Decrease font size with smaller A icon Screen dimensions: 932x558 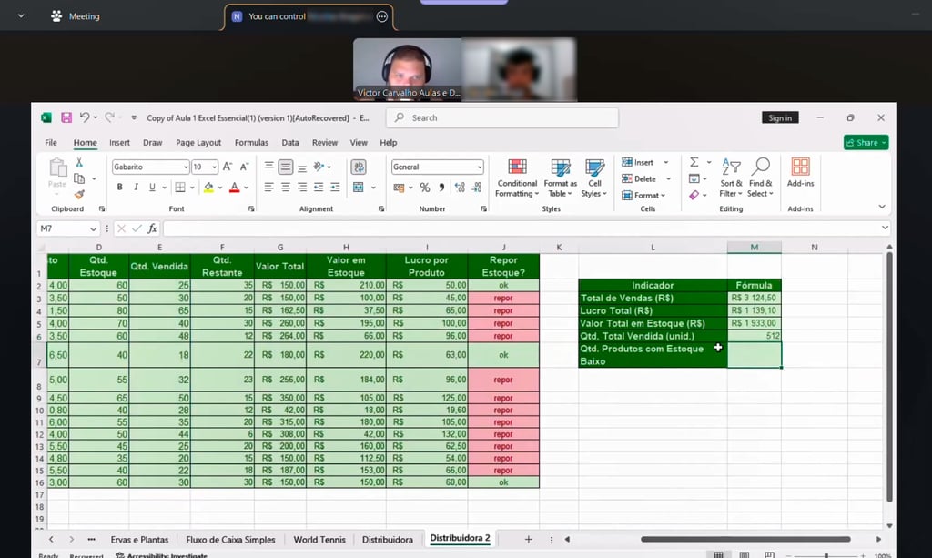(x=244, y=167)
